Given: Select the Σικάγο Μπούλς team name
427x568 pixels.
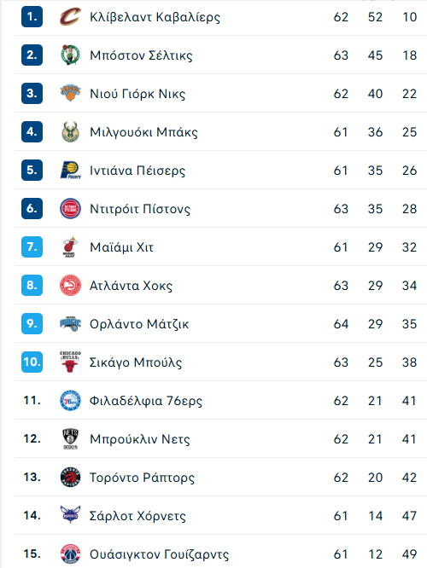Looking at the screenshot, I should pos(136,362).
